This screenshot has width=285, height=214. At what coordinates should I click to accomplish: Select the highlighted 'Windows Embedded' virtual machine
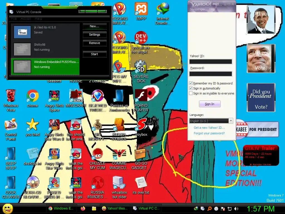45,66
